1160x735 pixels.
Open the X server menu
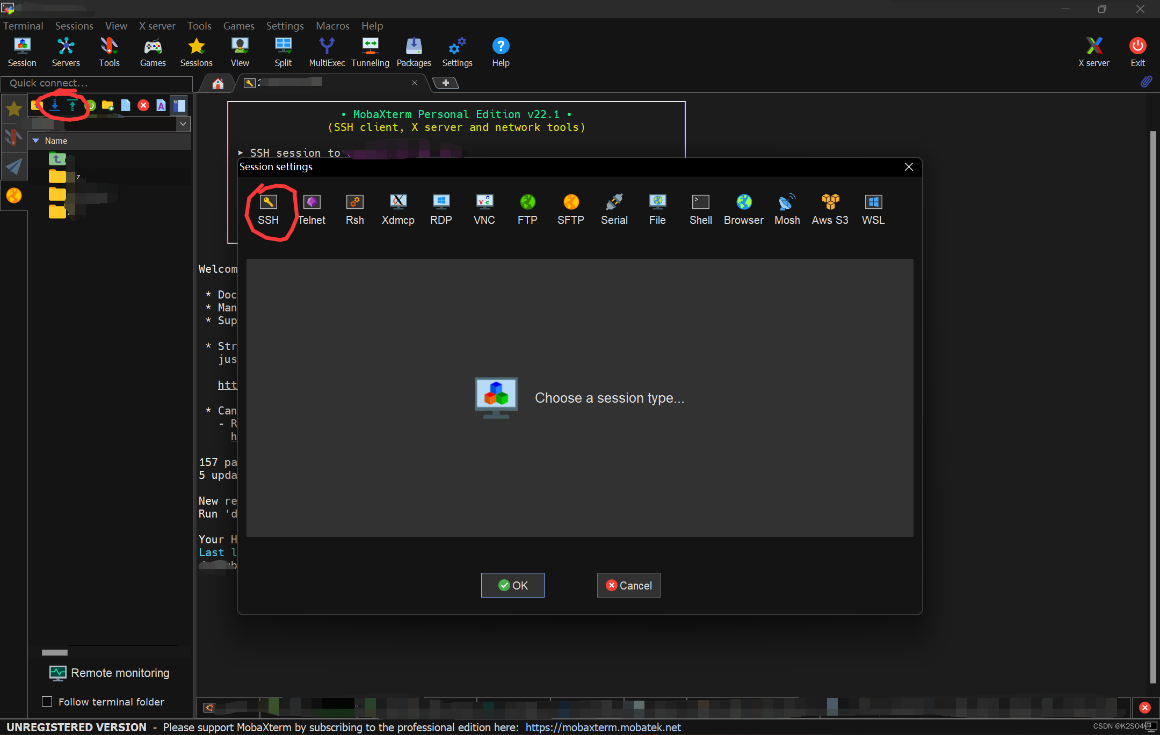pyautogui.click(x=157, y=26)
